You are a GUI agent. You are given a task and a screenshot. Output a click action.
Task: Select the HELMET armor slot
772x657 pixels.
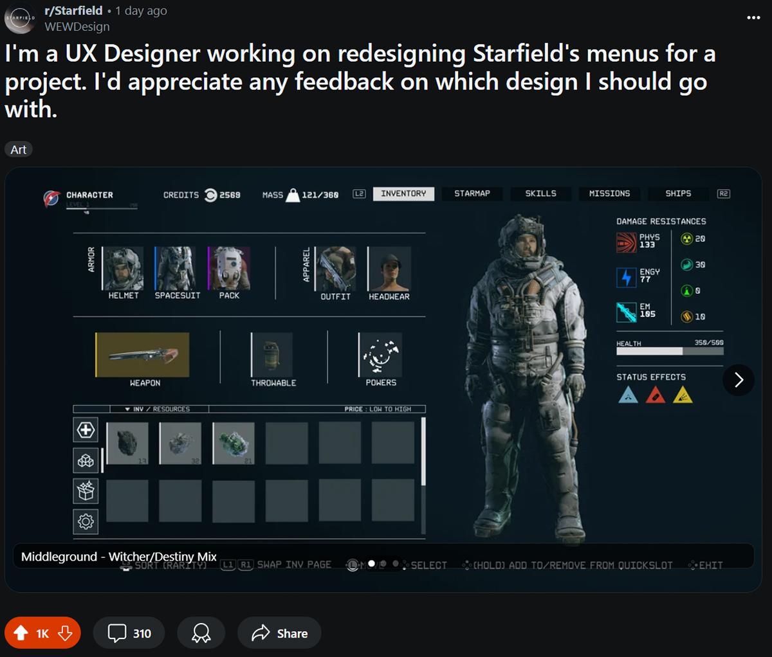[123, 268]
